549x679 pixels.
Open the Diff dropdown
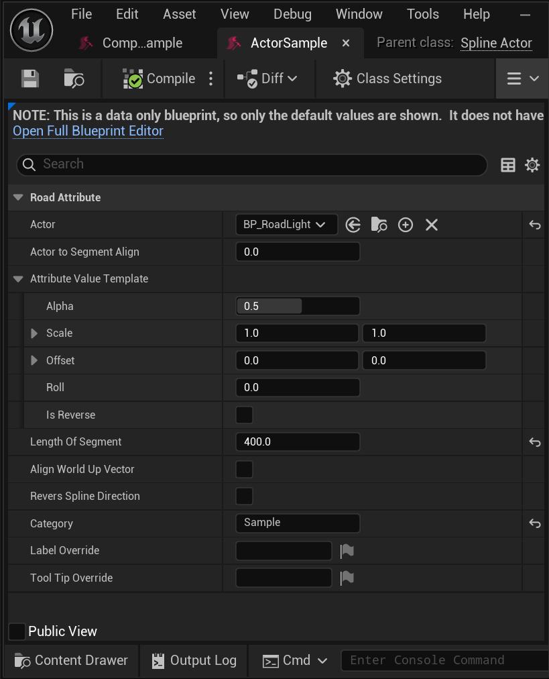267,79
